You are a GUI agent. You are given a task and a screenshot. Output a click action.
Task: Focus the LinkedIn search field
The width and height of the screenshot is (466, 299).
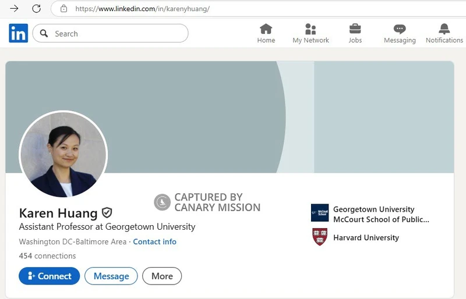110,33
